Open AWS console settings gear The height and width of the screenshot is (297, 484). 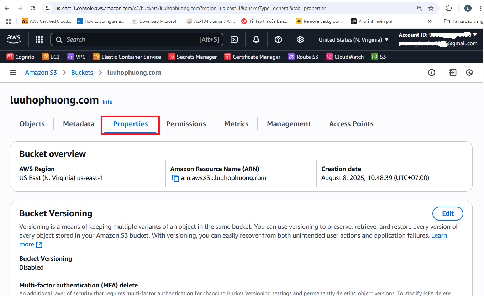pos(300,39)
